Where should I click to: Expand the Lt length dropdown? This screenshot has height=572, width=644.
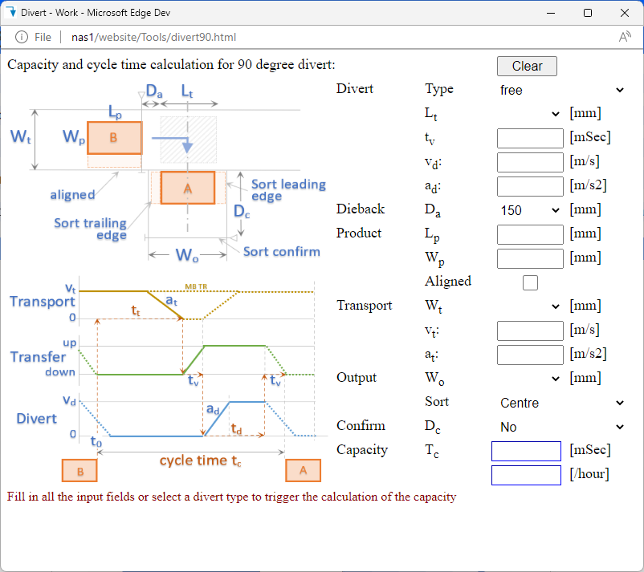(x=530, y=114)
